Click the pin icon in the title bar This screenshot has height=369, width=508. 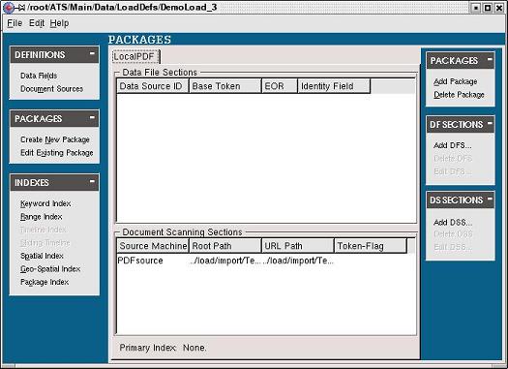[20, 8]
